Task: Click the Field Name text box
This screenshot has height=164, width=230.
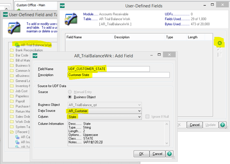Action: click(x=108, y=69)
